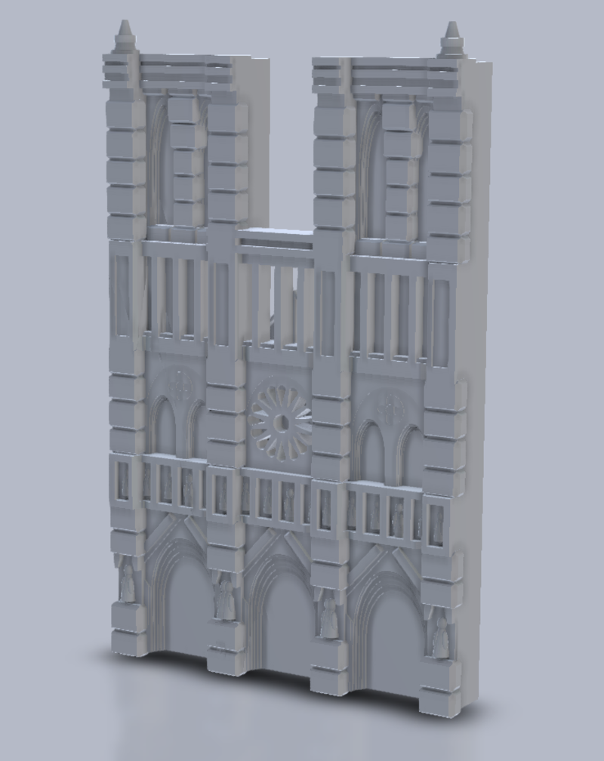The height and width of the screenshot is (761, 604).
Task: Click the right tower's pointed spire
Action: [451, 39]
